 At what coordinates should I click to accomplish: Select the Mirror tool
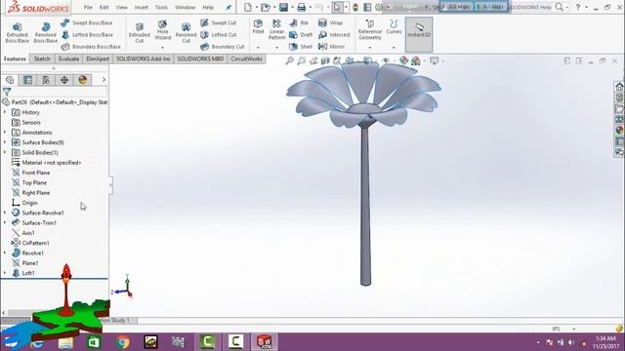[x=332, y=47]
